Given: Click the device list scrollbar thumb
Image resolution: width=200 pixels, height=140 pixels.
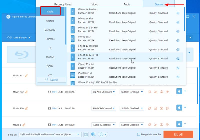Looking at the screenshot, I should click(184, 19).
